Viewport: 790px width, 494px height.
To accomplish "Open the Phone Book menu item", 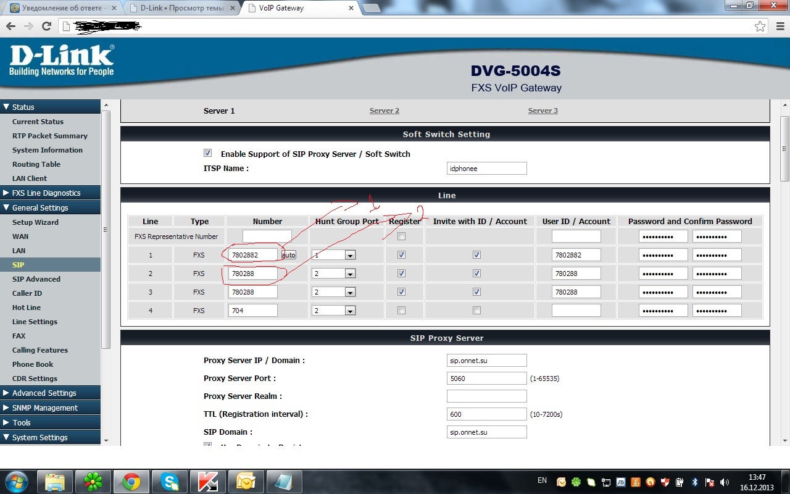I will click(33, 364).
